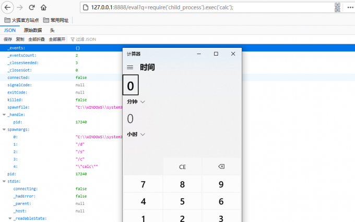This screenshot has height=222, width=355.
Task: Click 全部折叠 to collapse all
Action: tap(37, 40)
